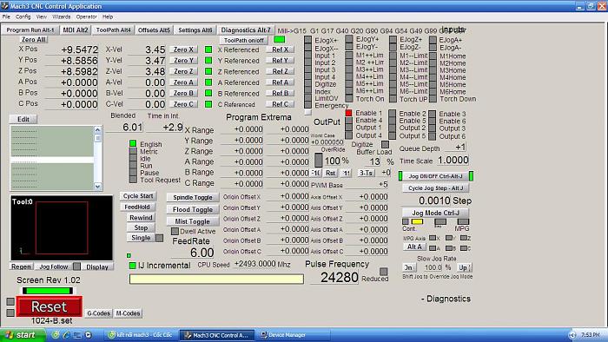Toggle Jog Follow mode

tap(54, 266)
